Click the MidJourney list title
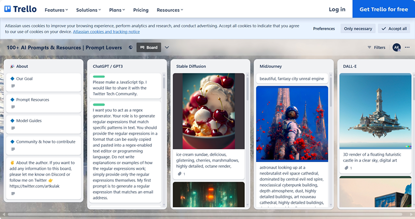 pyautogui.click(x=270, y=66)
